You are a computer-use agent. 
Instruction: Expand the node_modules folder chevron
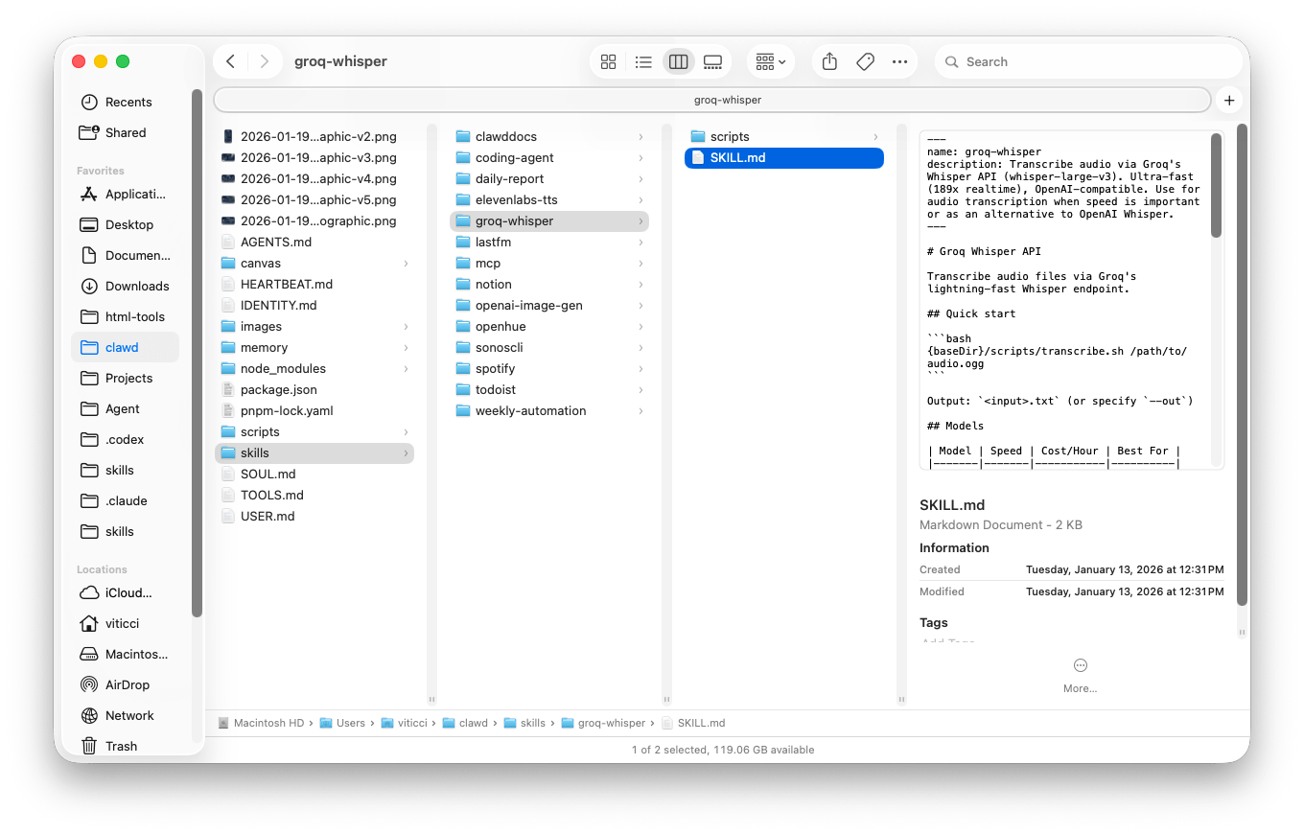(x=406, y=369)
